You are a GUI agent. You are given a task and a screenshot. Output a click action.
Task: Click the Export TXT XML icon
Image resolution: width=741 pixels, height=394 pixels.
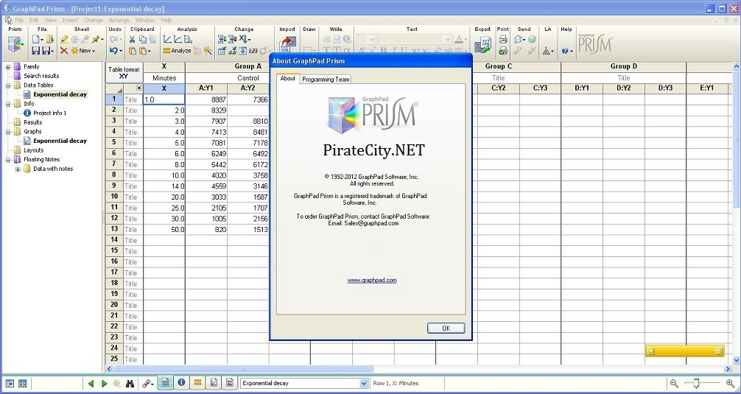(x=482, y=45)
